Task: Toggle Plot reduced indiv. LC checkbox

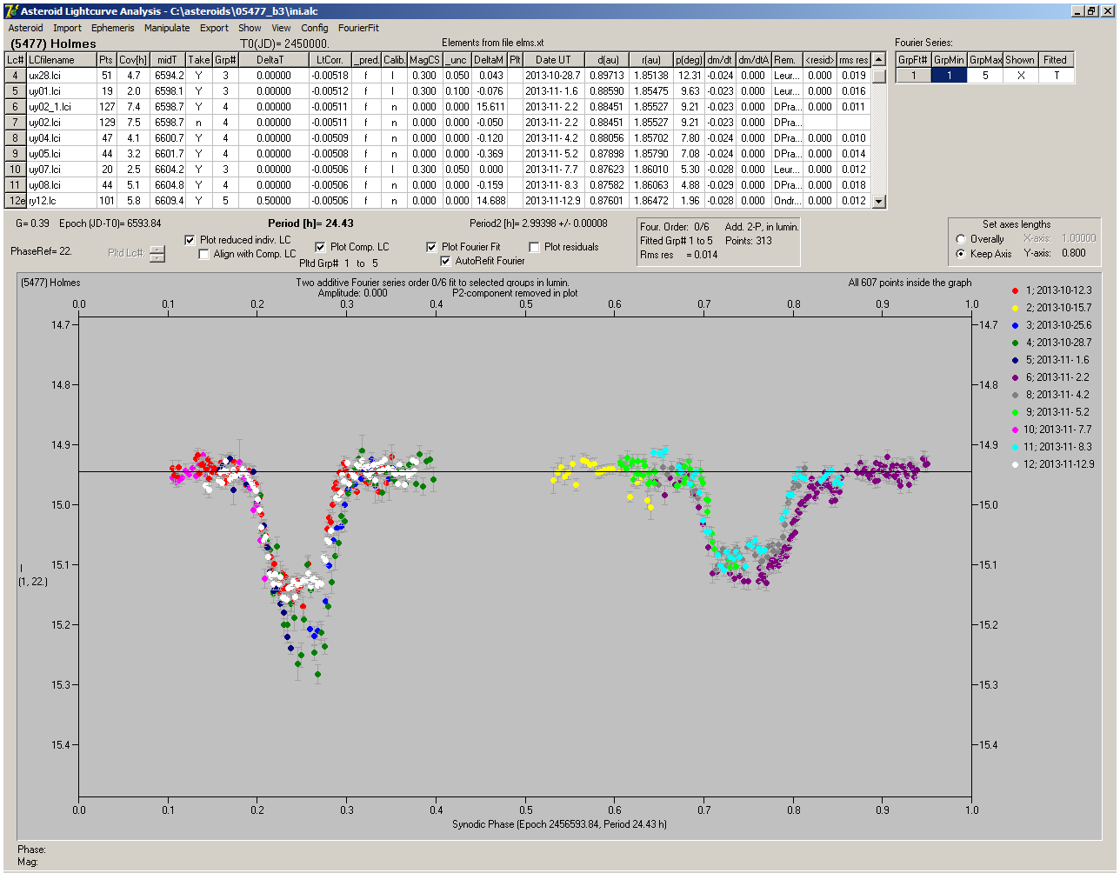Action: pos(191,240)
